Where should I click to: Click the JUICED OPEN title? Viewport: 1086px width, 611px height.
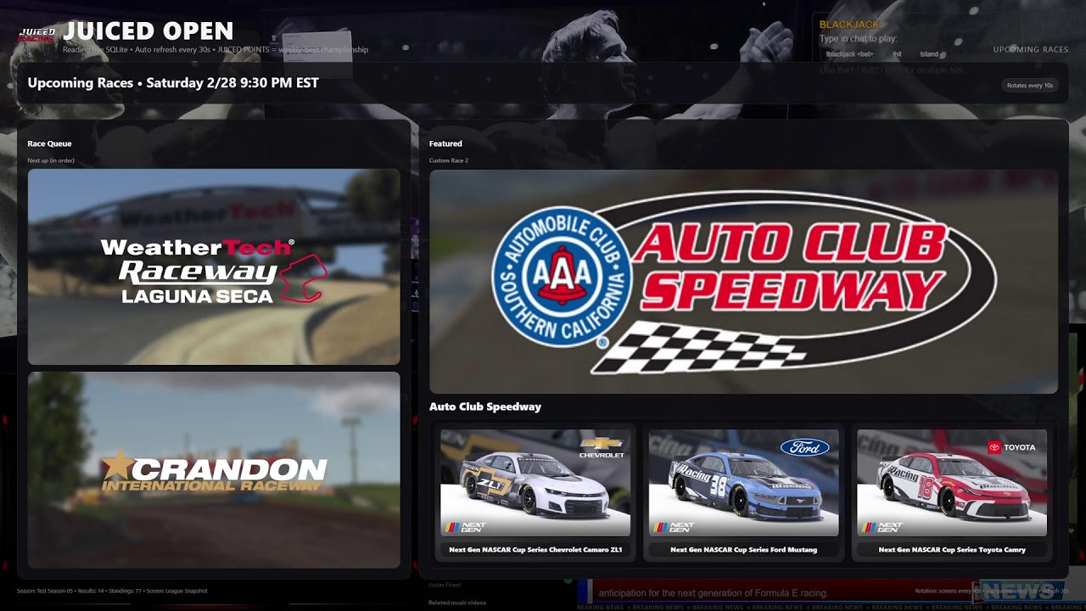coord(148,31)
